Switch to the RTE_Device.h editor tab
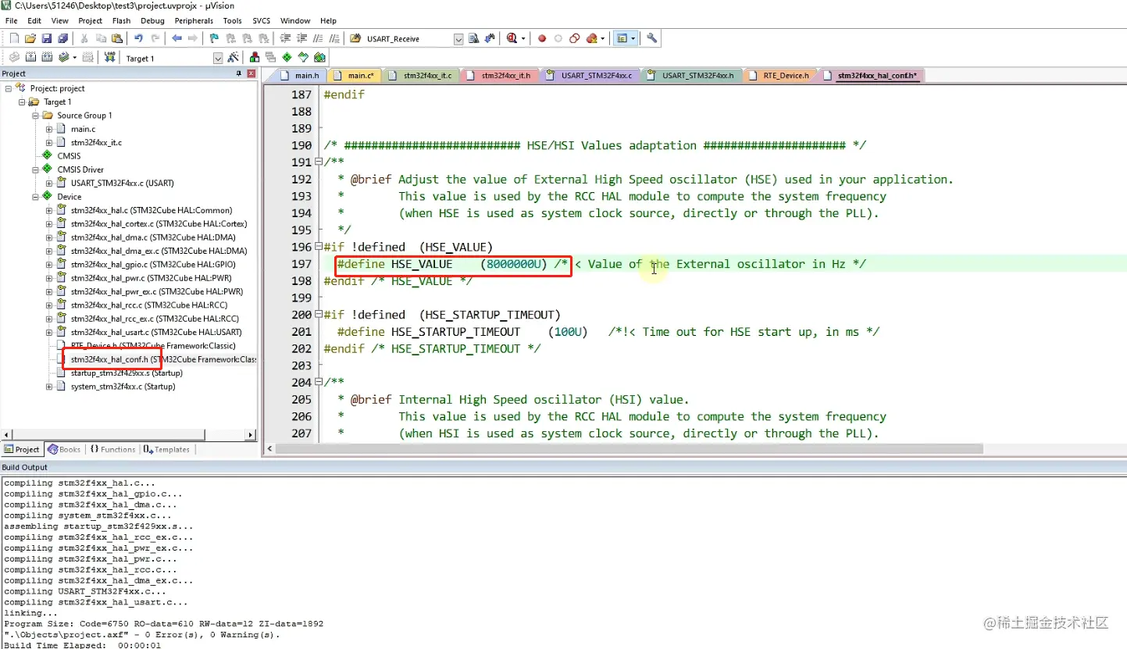Viewport: 1127px width, 649px height. pyautogui.click(x=781, y=76)
